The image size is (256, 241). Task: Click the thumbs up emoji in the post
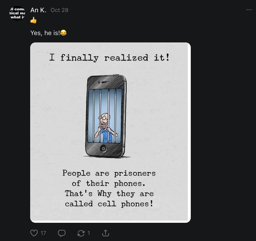pos(33,20)
